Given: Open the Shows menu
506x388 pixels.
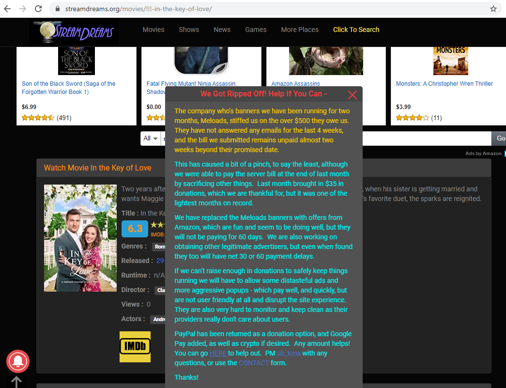Looking at the screenshot, I should pos(189,30).
